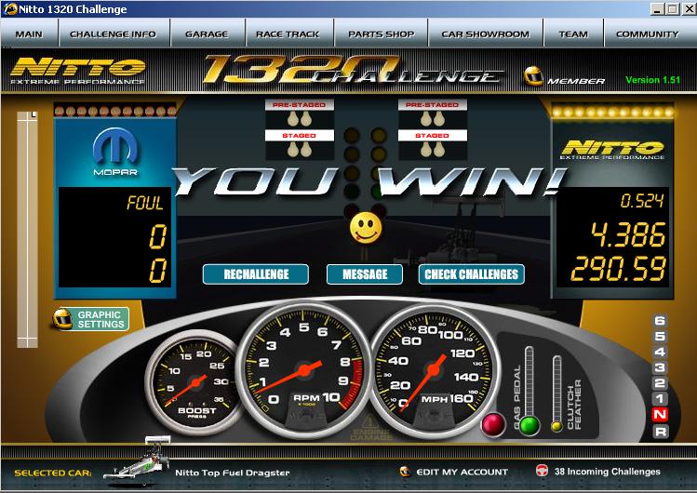697x493 pixels.
Task: Select gear 3 on shifter
Action: [x=660, y=367]
